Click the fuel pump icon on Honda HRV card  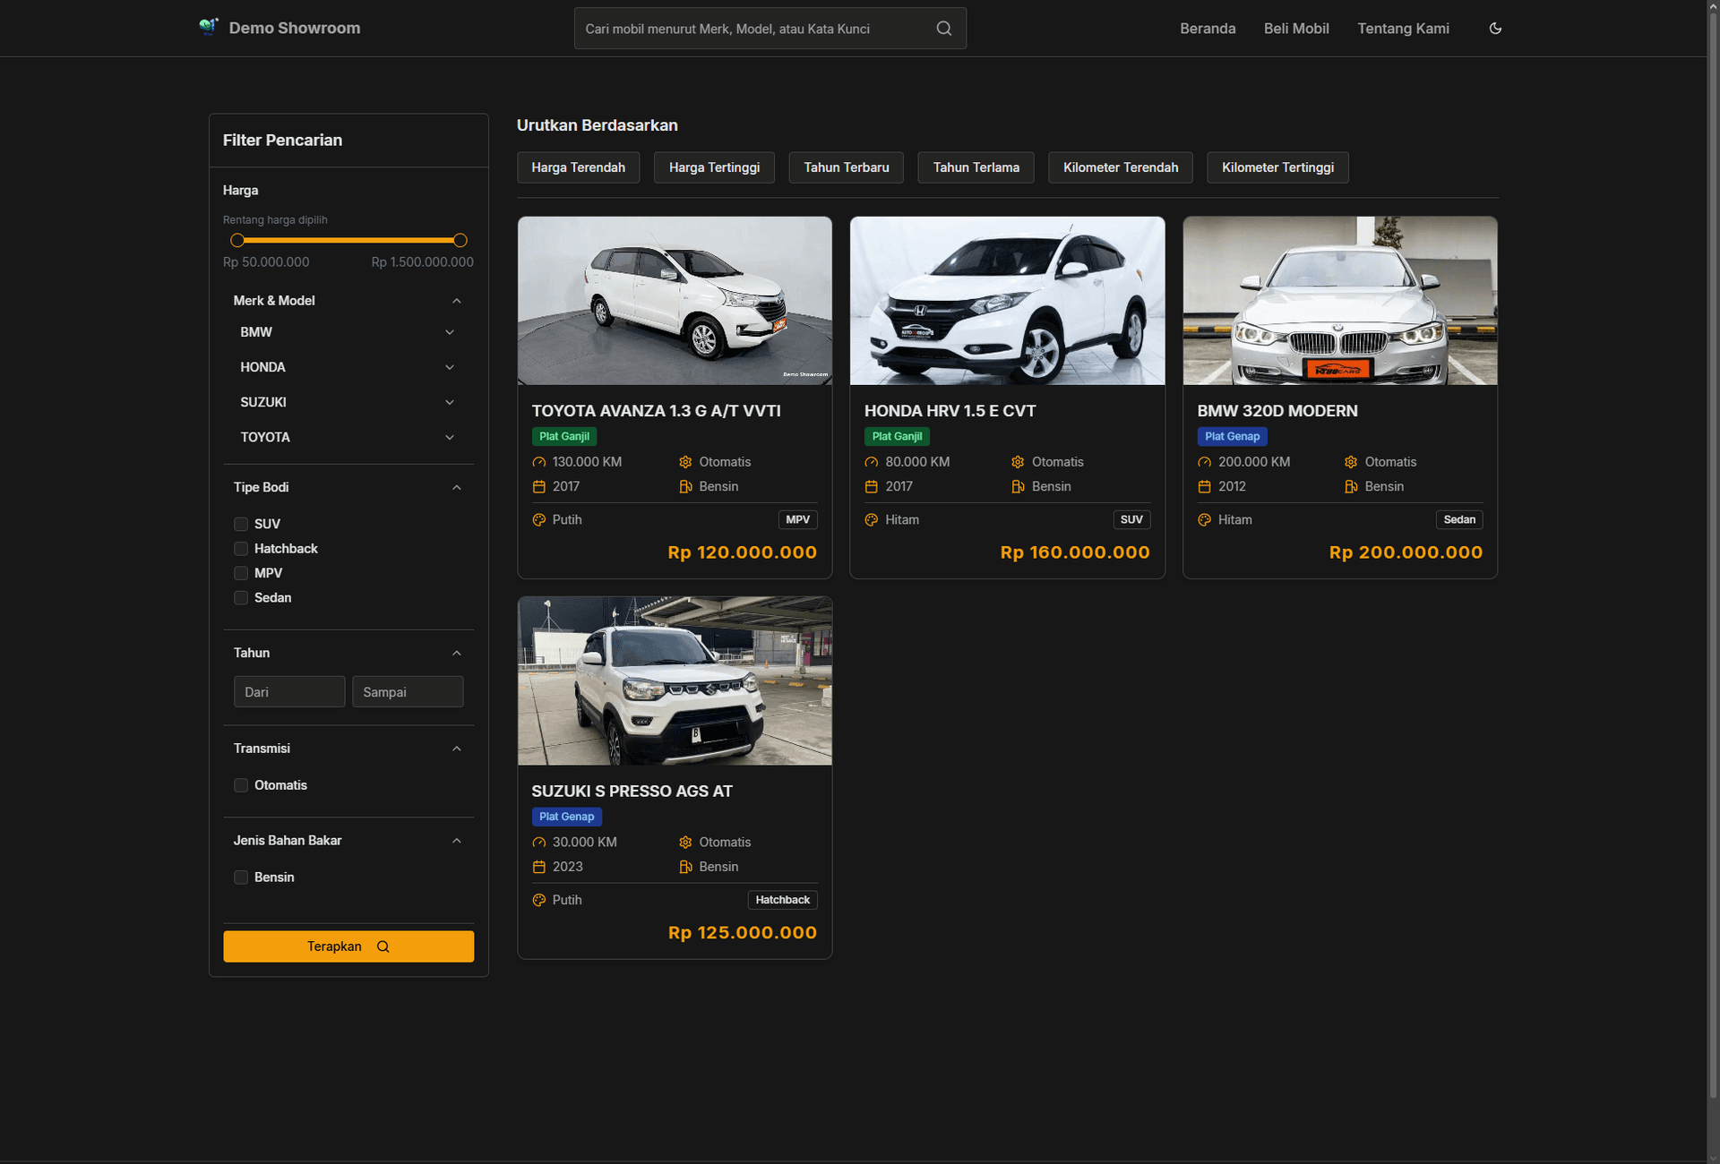coord(1018,487)
